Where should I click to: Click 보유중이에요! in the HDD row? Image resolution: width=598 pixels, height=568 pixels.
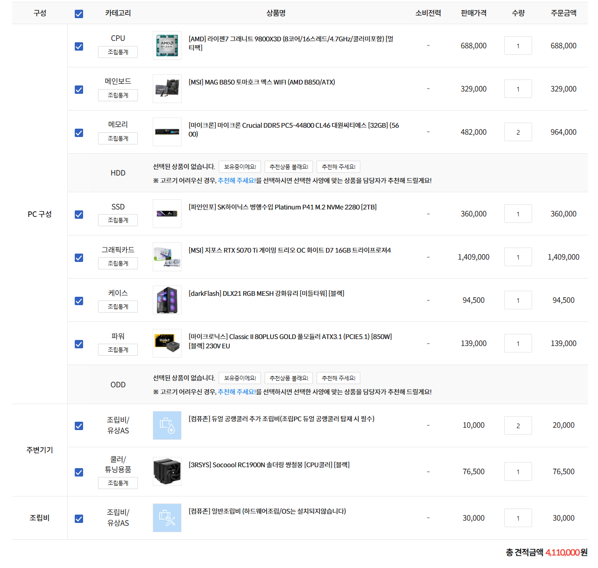(240, 167)
